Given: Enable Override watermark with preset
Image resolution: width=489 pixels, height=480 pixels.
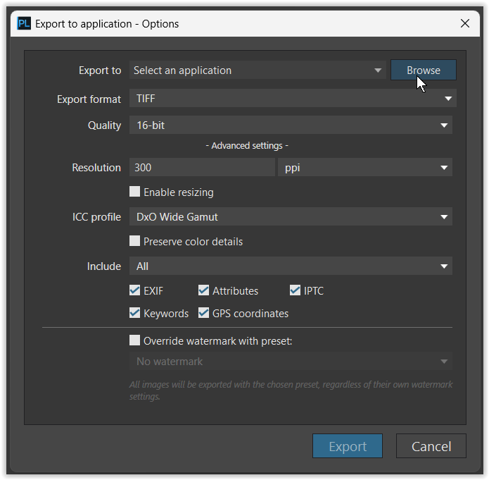Looking at the screenshot, I should tap(135, 340).
